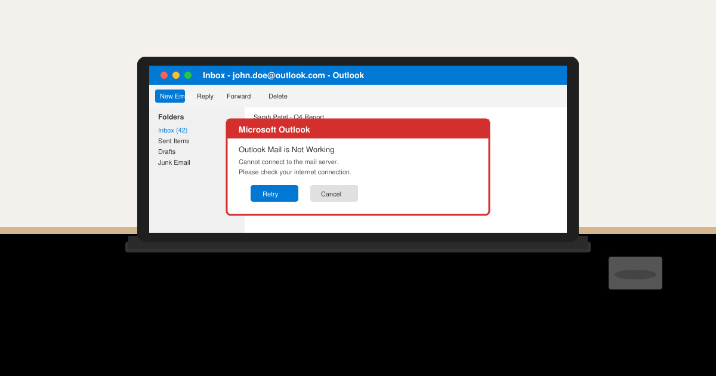Click the Inbox window title text
The image size is (716, 376).
(283, 75)
